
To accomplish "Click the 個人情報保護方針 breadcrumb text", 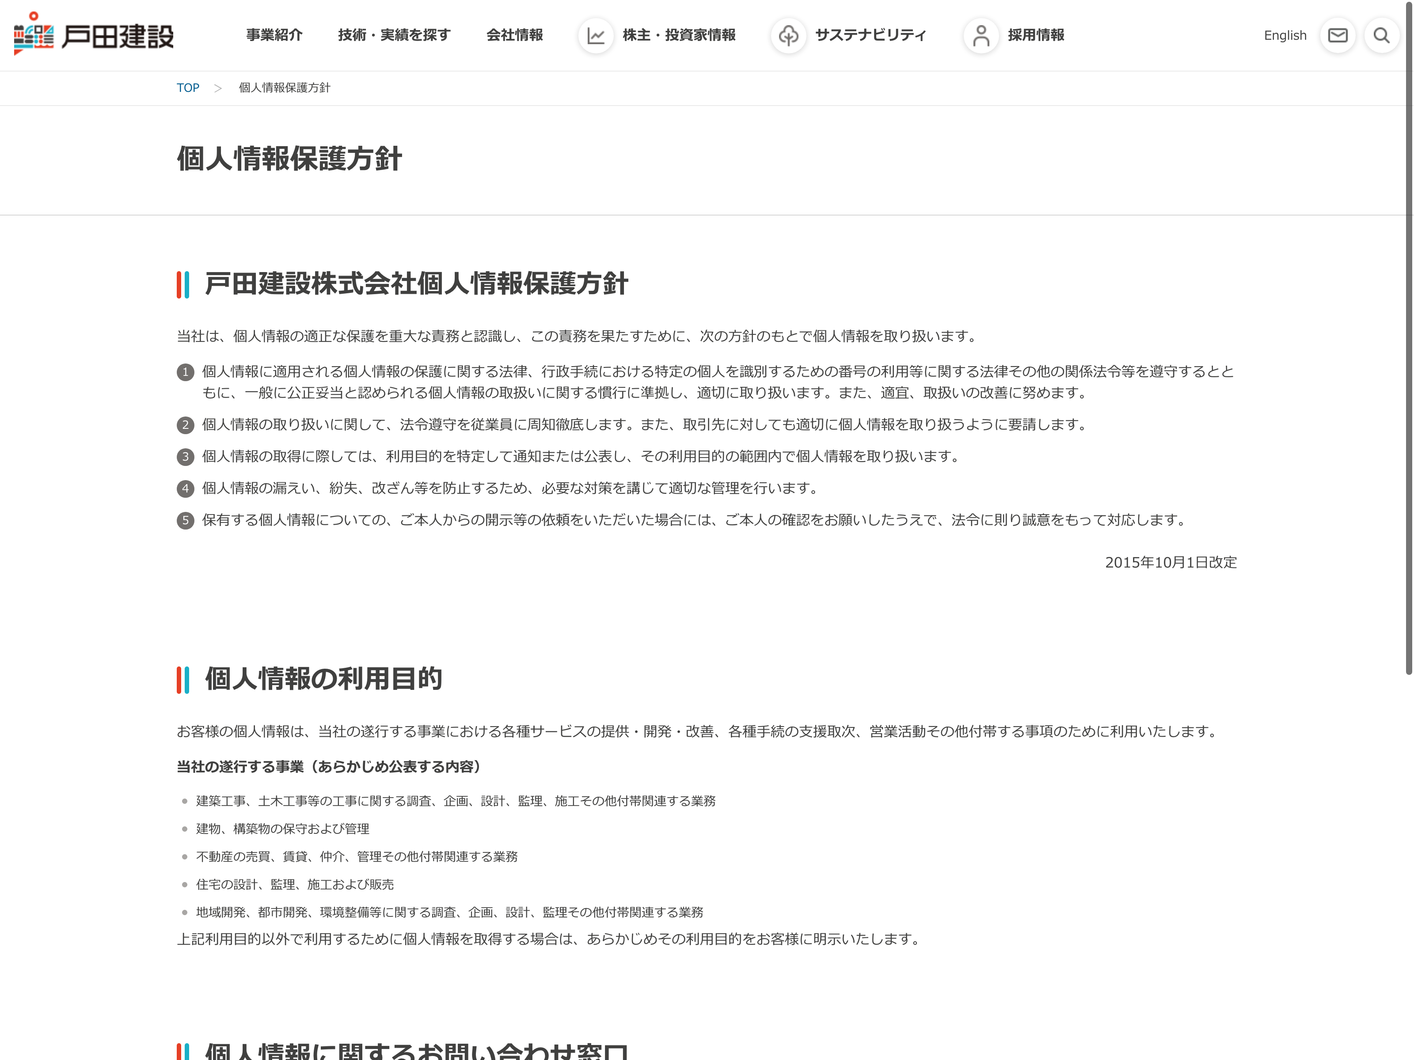I will click(x=285, y=87).
